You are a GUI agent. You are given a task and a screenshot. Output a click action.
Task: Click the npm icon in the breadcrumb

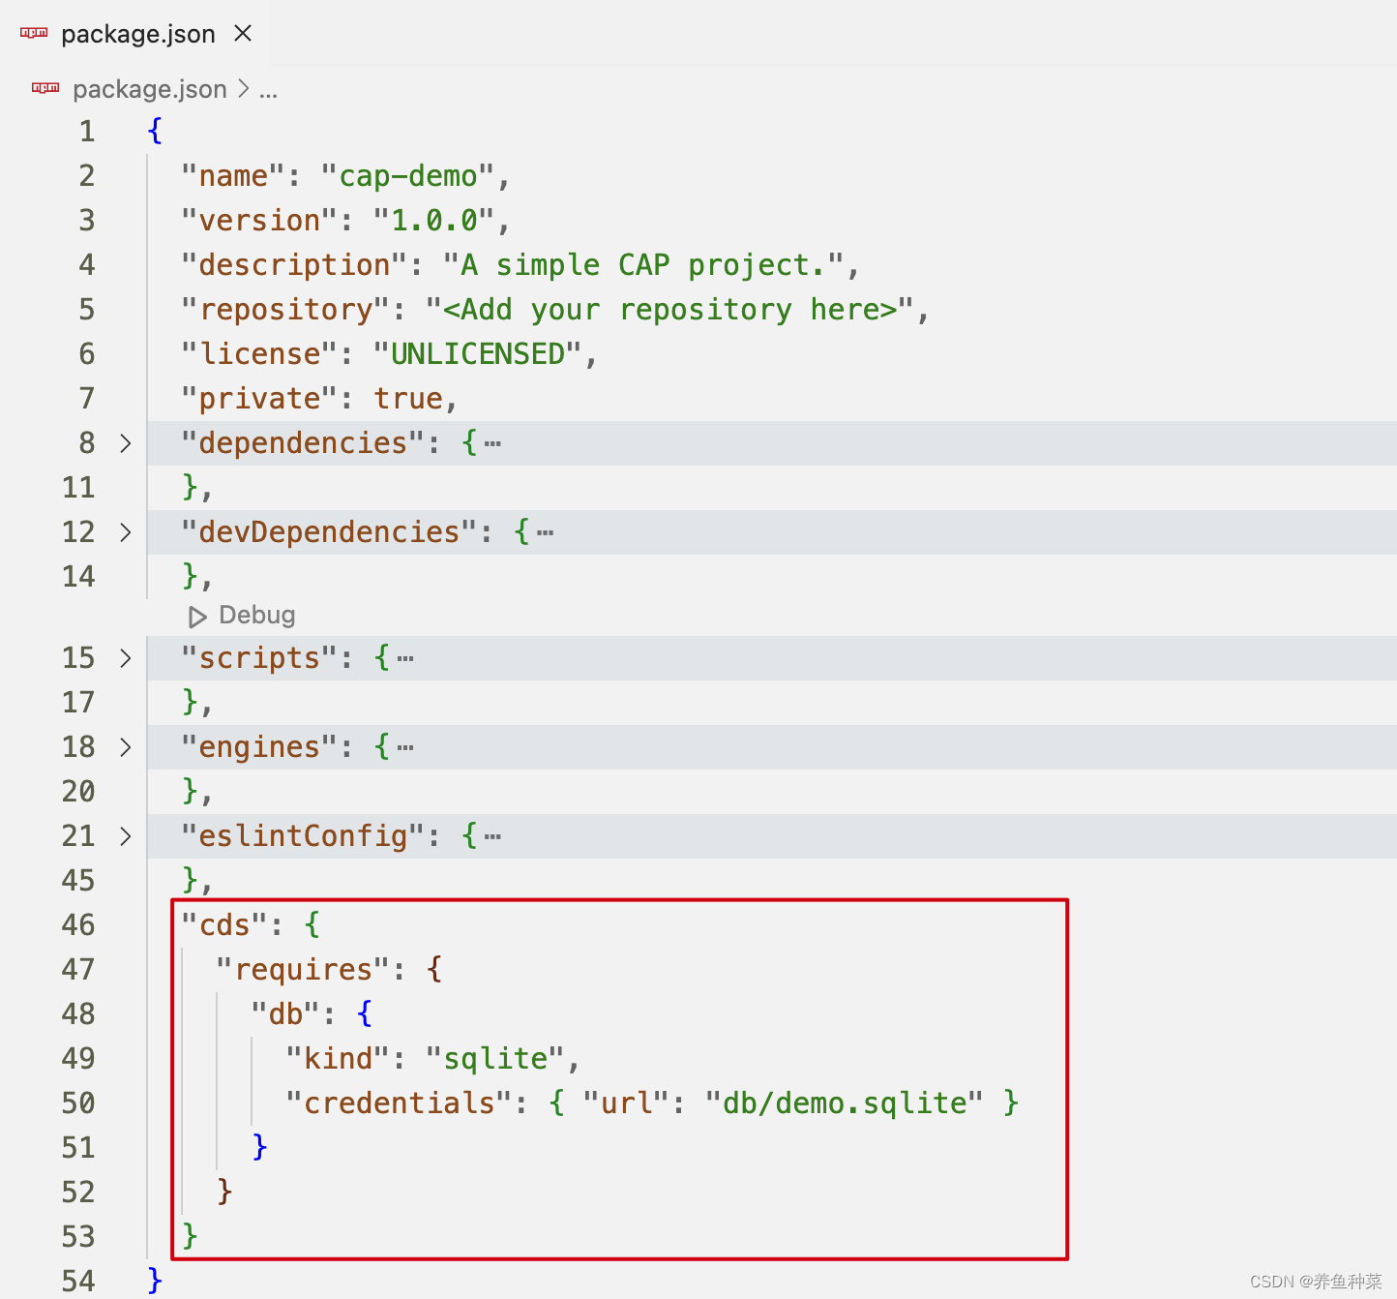pyautogui.click(x=45, y=89)
